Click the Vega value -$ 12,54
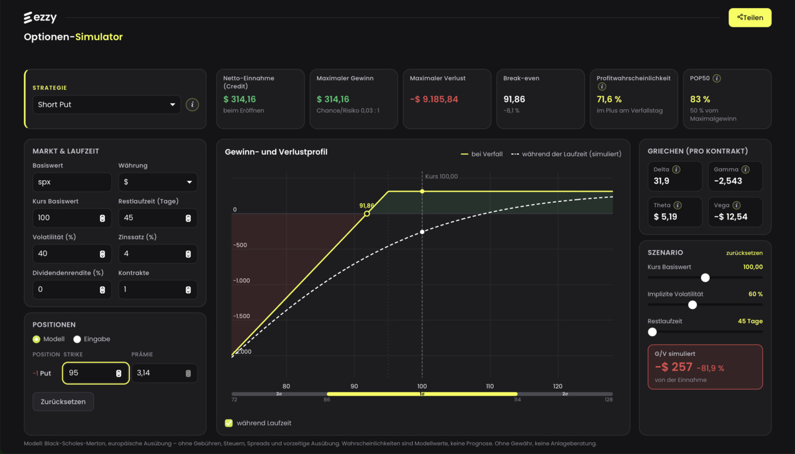The image size is (795, 454). coord(731,217)
